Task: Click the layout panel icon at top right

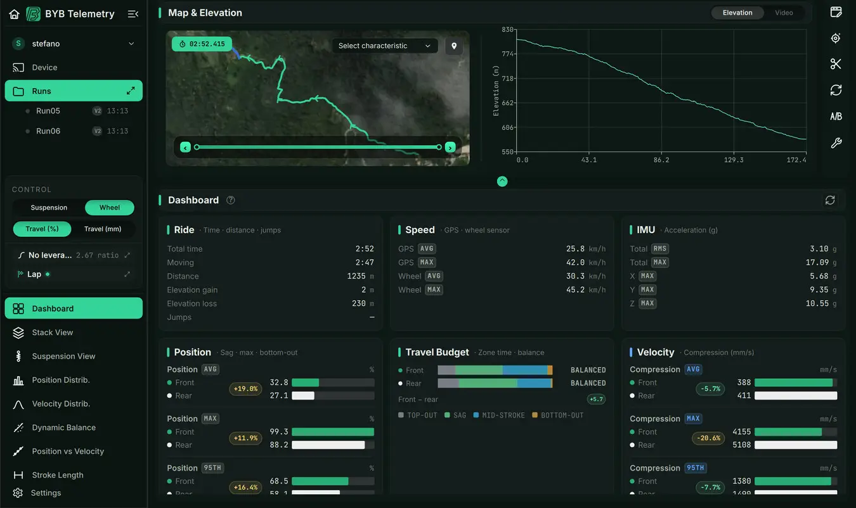Action: pyautogui.click(x=836, y=12)
